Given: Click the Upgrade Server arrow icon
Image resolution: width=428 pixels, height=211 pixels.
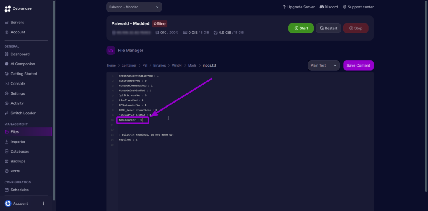Looking at the screenshot, I should [284, 7].
